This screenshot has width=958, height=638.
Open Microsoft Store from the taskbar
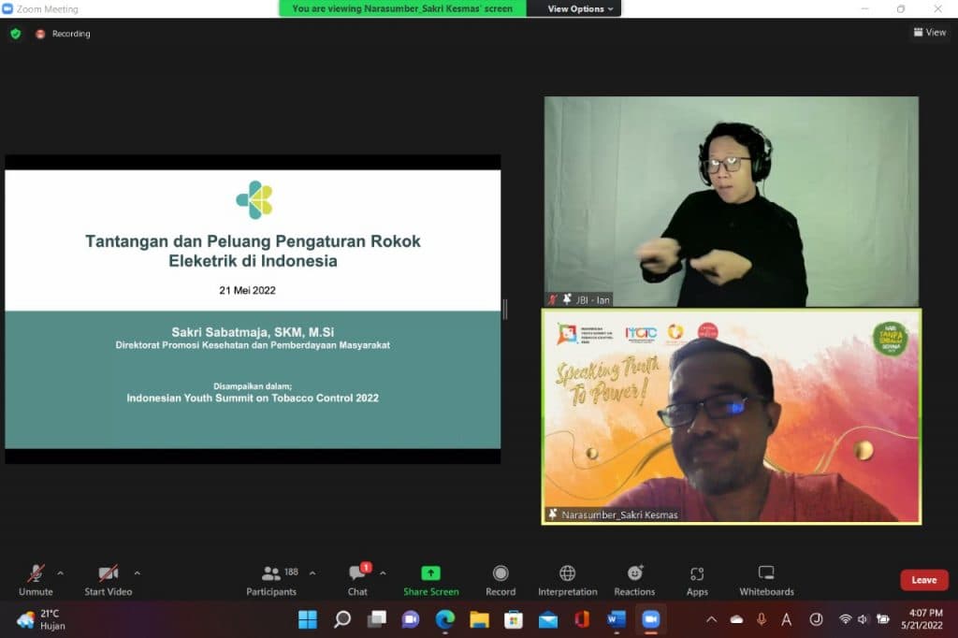point(514,619)
